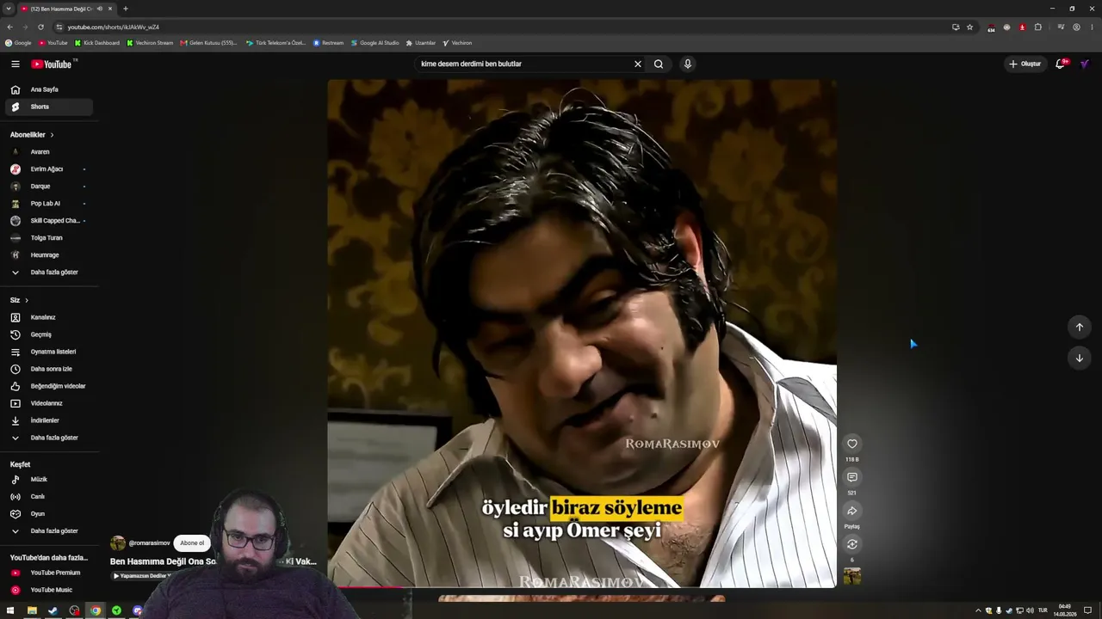Open the Heumrage subscription channel
The height and width of the screenshot is (619, 1102).
pos(49,255)
